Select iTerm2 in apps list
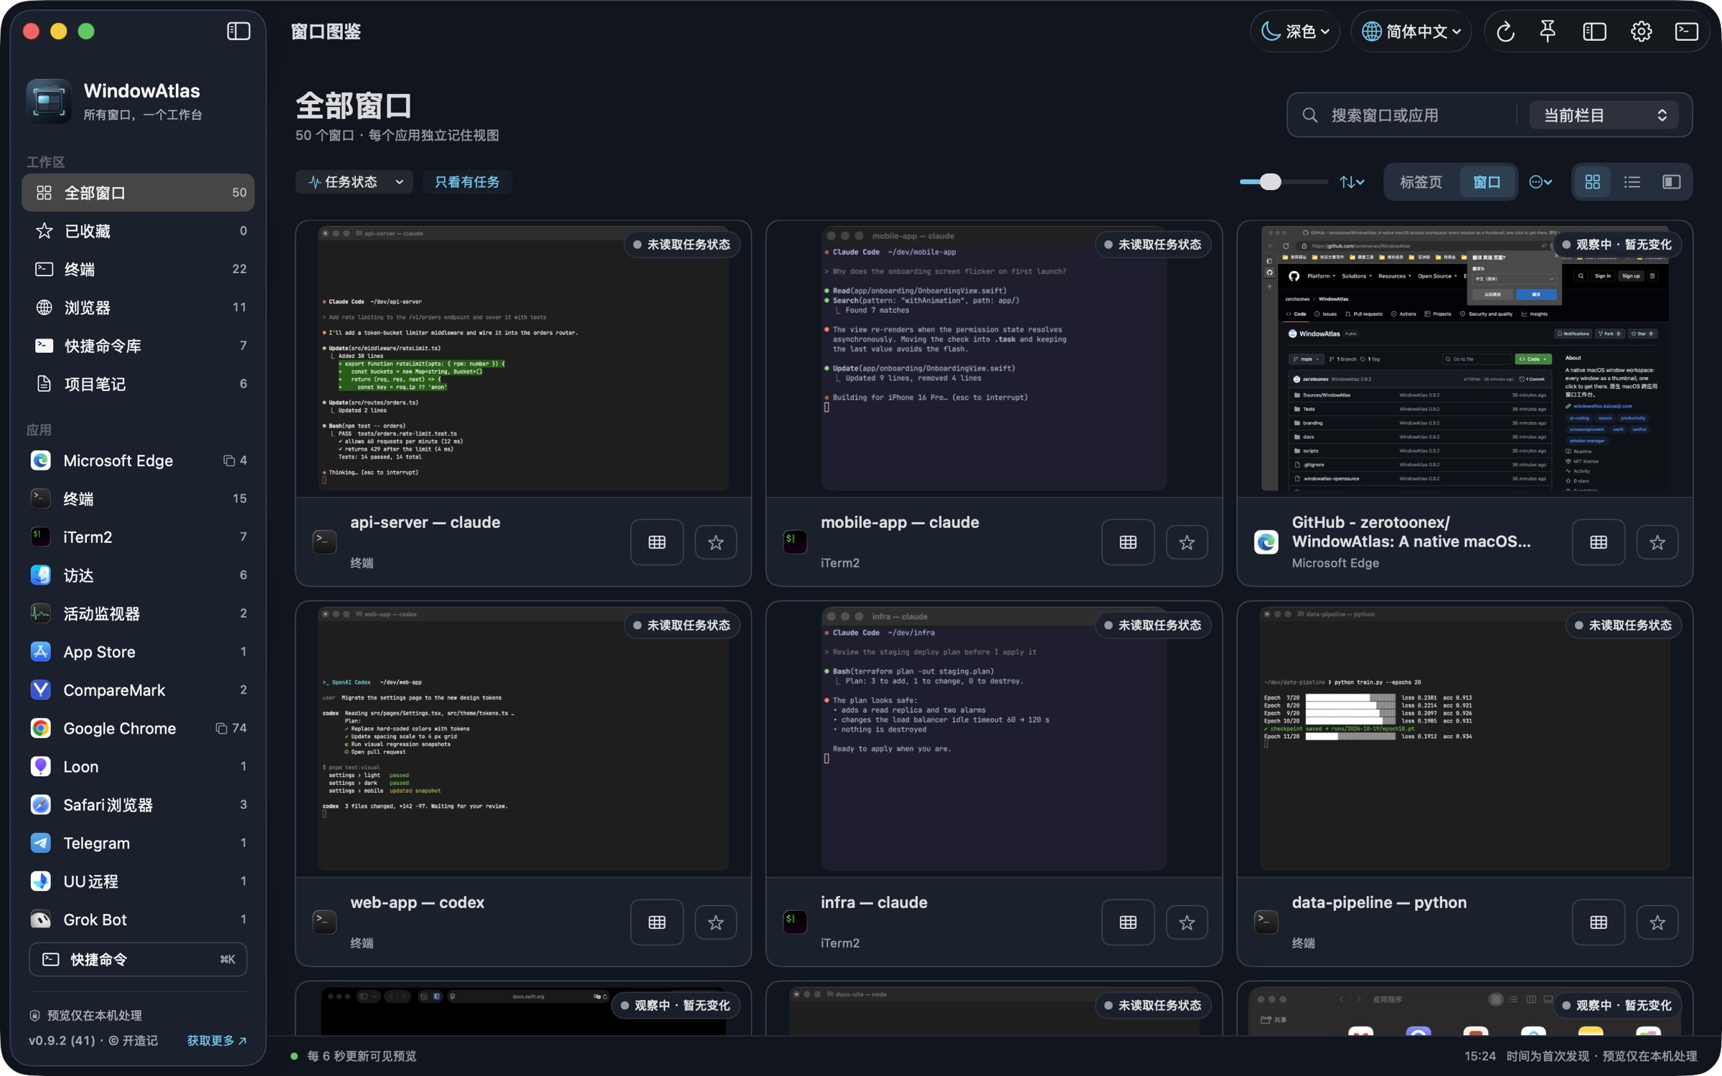The height and width of the screenshot is (1076, 1722). click(138, 537)
